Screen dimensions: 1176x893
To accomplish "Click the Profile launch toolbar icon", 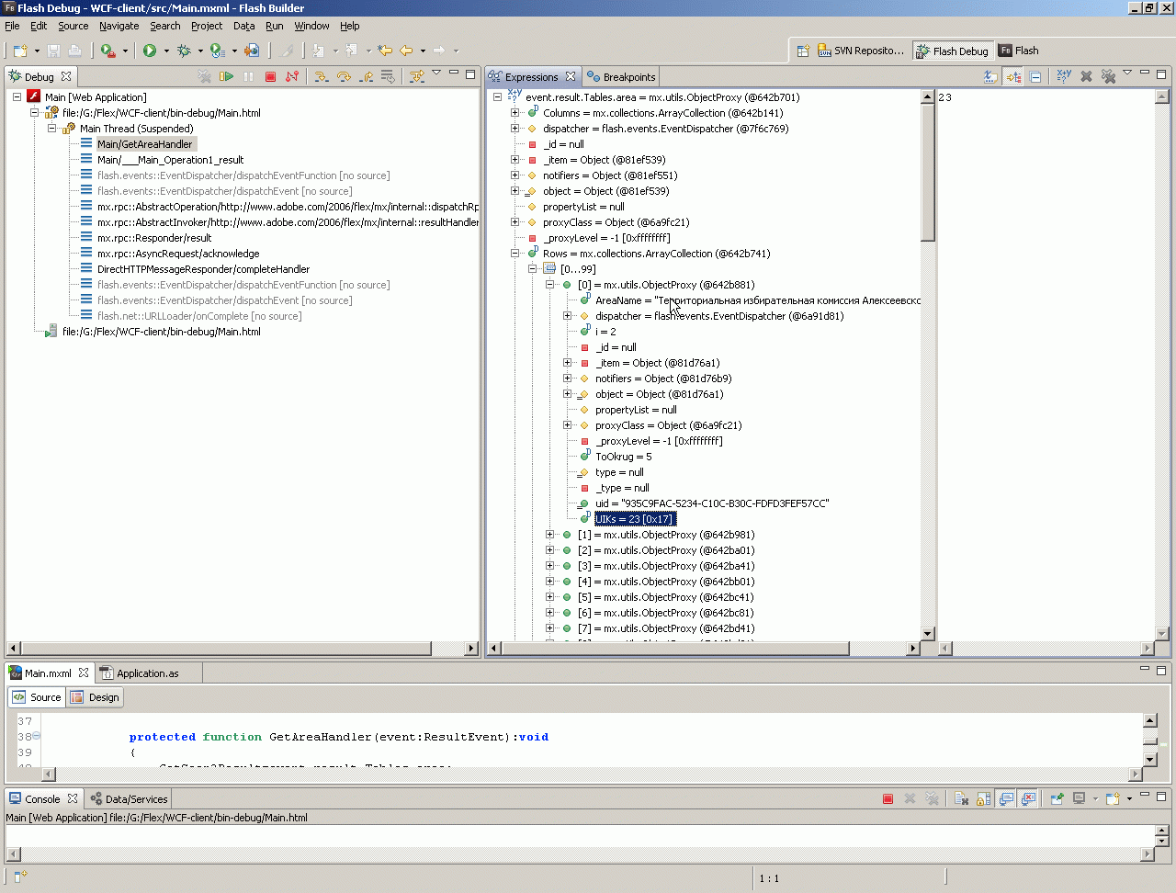I will pyautogui.click(x=217, y=51).
